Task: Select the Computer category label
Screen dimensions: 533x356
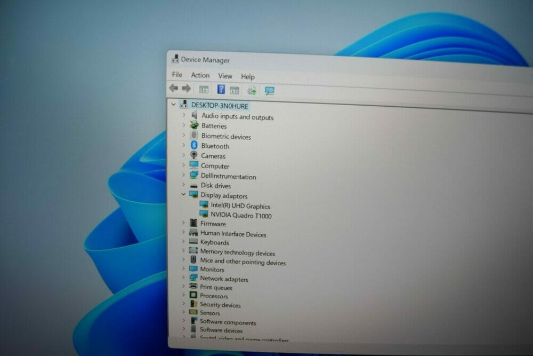Action: tap(215, 166)
